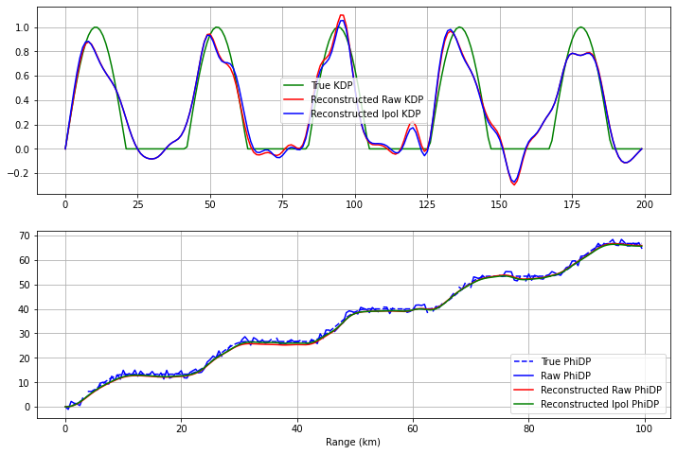Click red line swatch beside Reconstructed Raw KDP
The image size is (677, 454).
coord(294,99)
